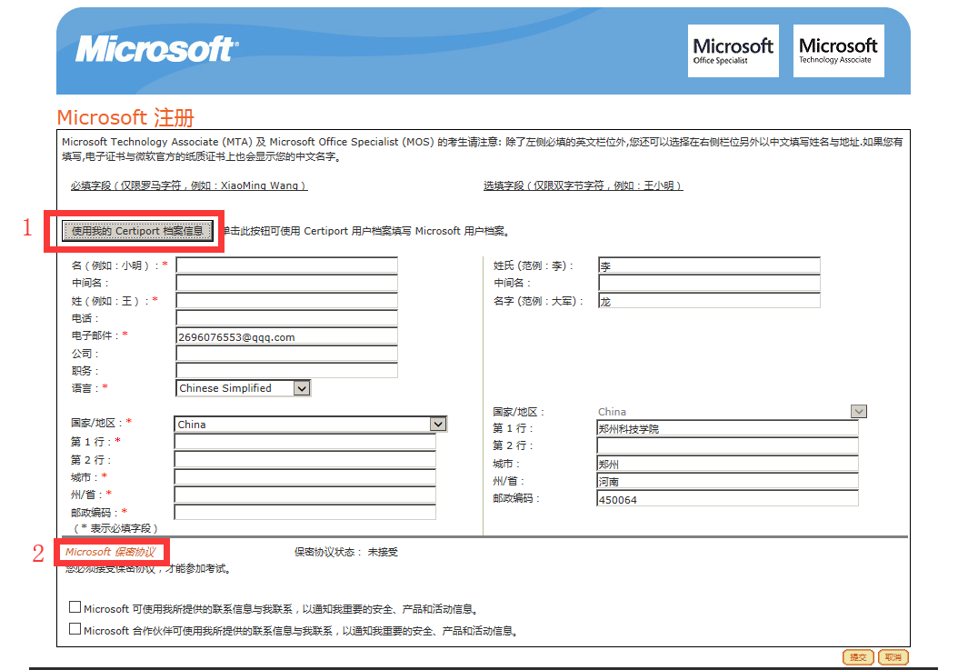Select the email field with 2696076553@qqq.com
Screen dimensions: 958x670
(286, 335)
